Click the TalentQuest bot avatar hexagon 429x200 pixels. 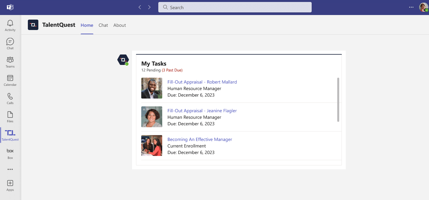(x=123, y=60)
